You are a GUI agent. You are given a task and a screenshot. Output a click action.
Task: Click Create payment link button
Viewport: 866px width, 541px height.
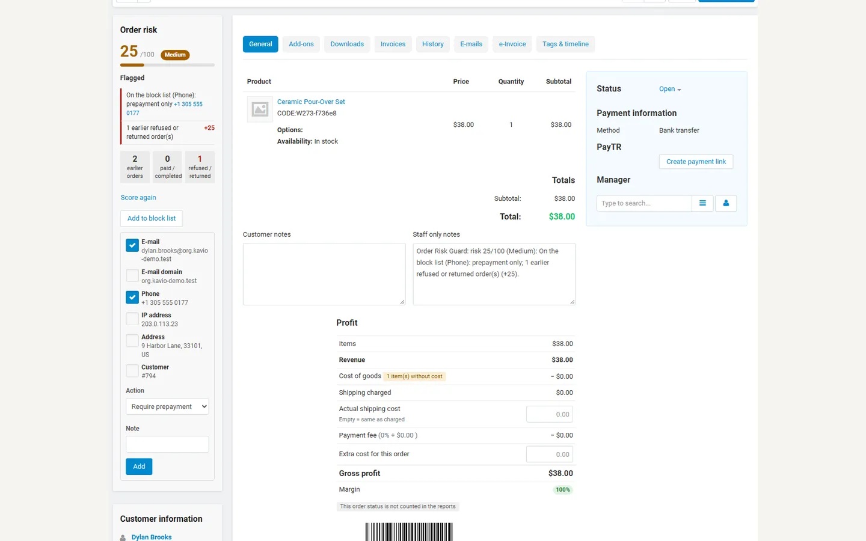click(x=696, y=162)
